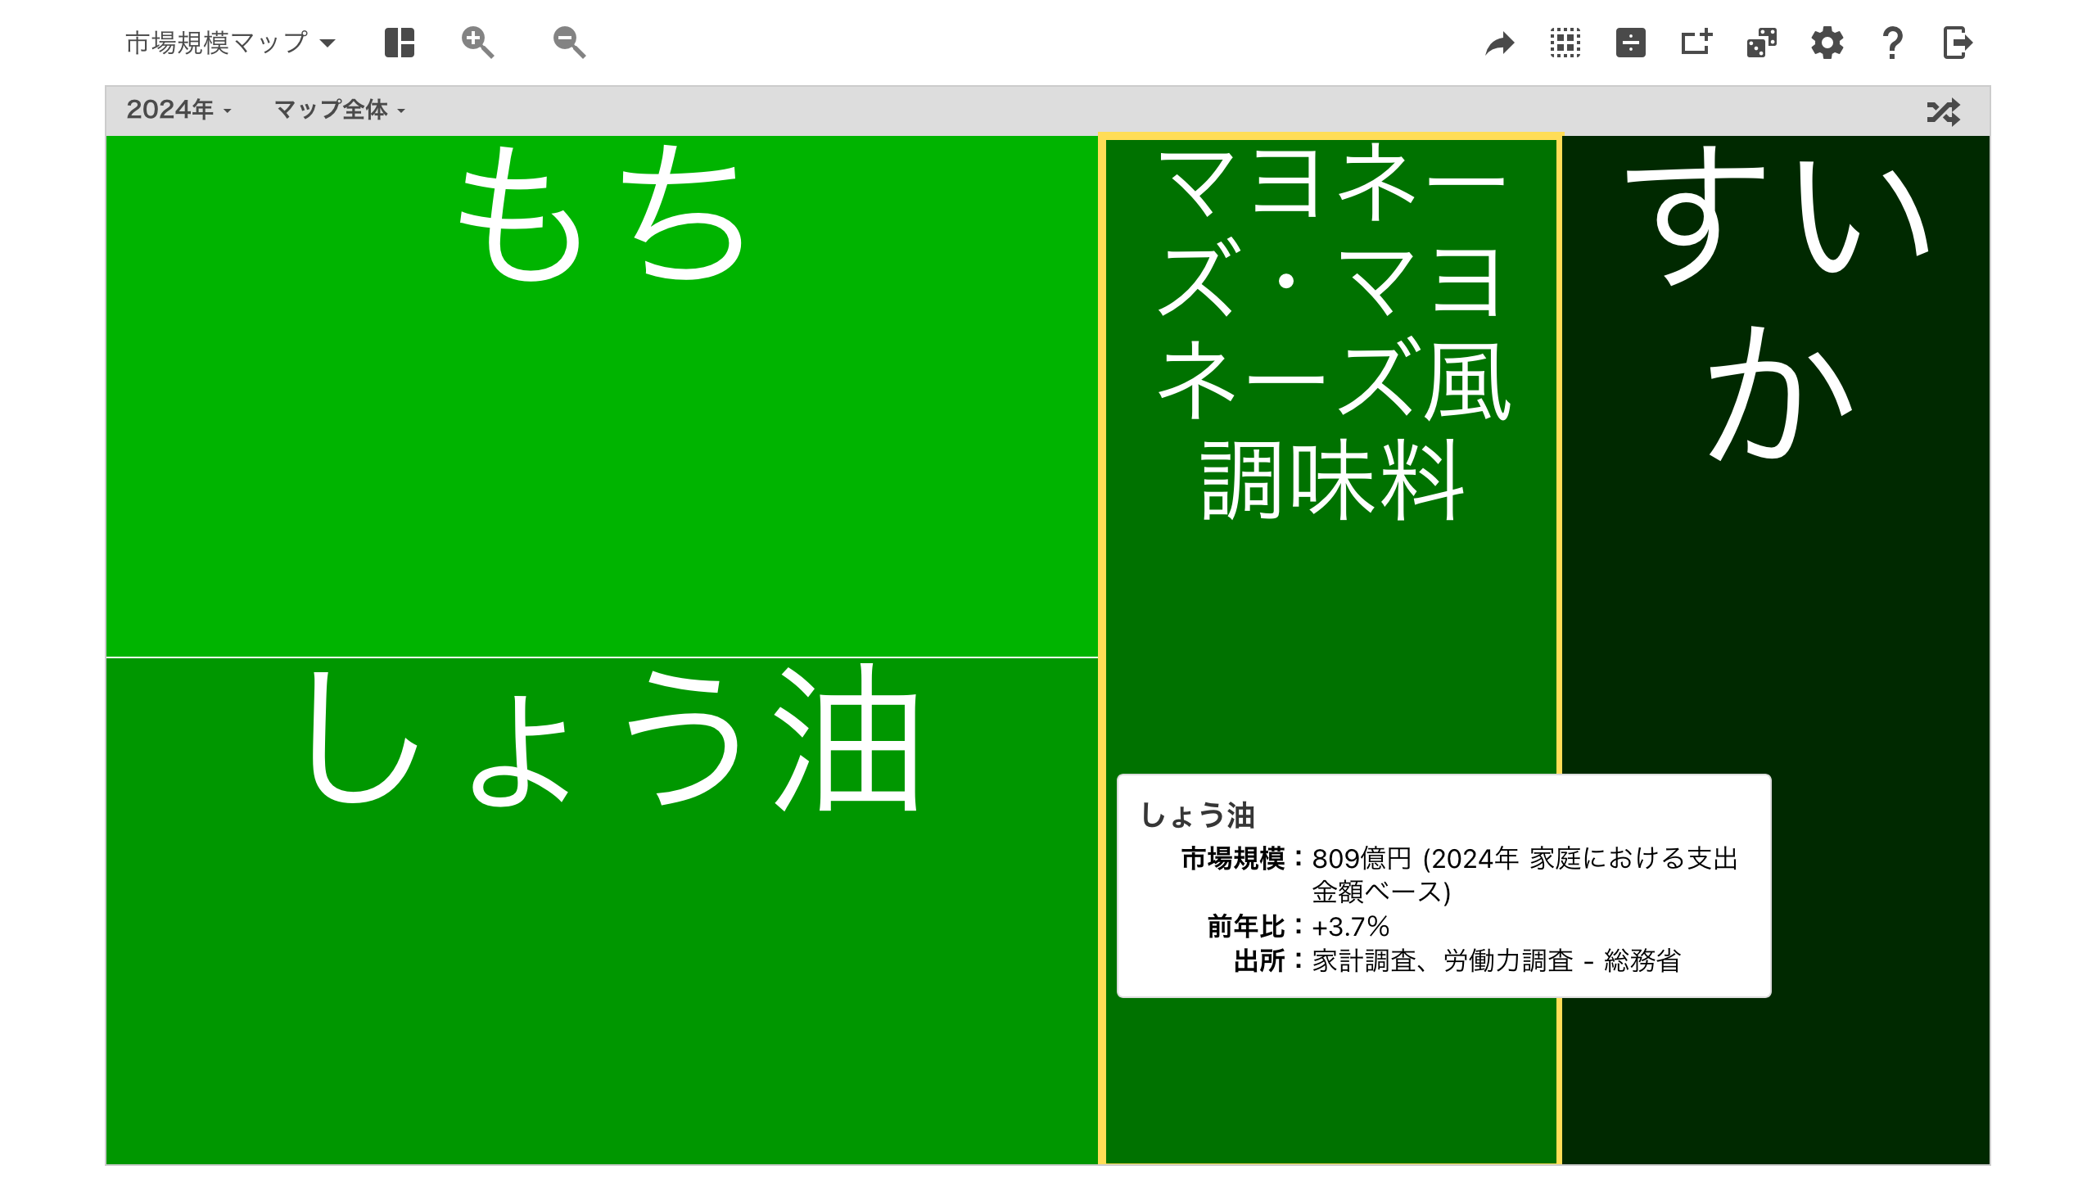Click the dotted grid icon
This screenshot has width=2096, height=1179.
[x=1565, y=43]
